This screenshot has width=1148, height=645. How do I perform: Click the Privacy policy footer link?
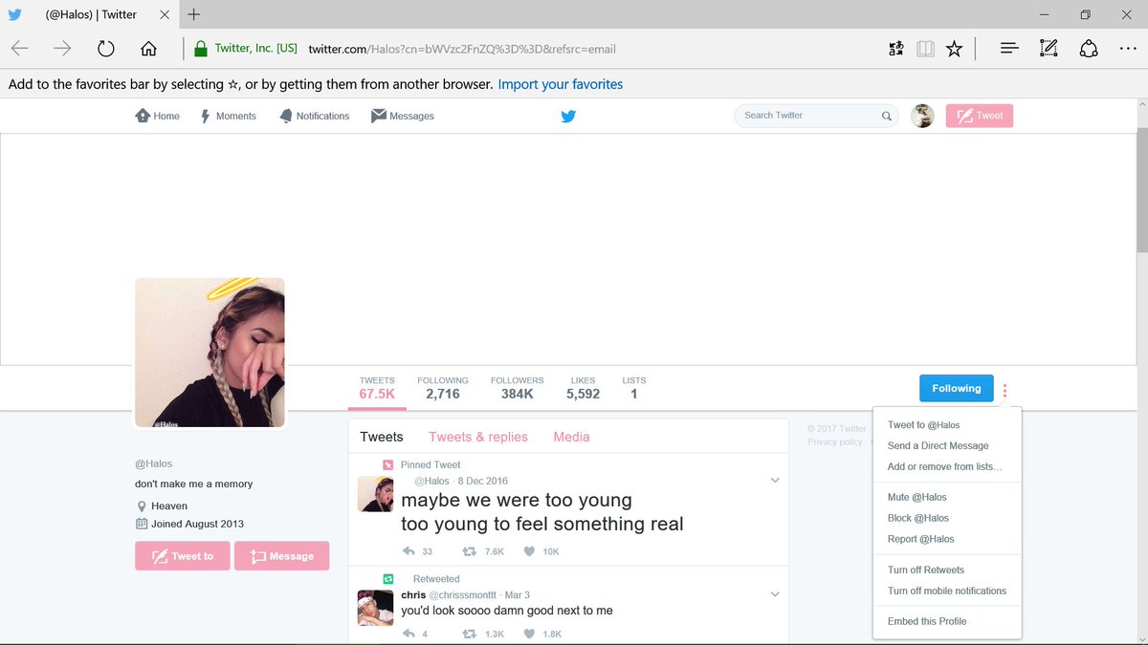click(835, 441)
